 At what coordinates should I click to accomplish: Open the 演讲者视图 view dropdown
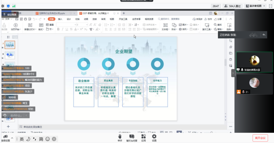(256, 6)
